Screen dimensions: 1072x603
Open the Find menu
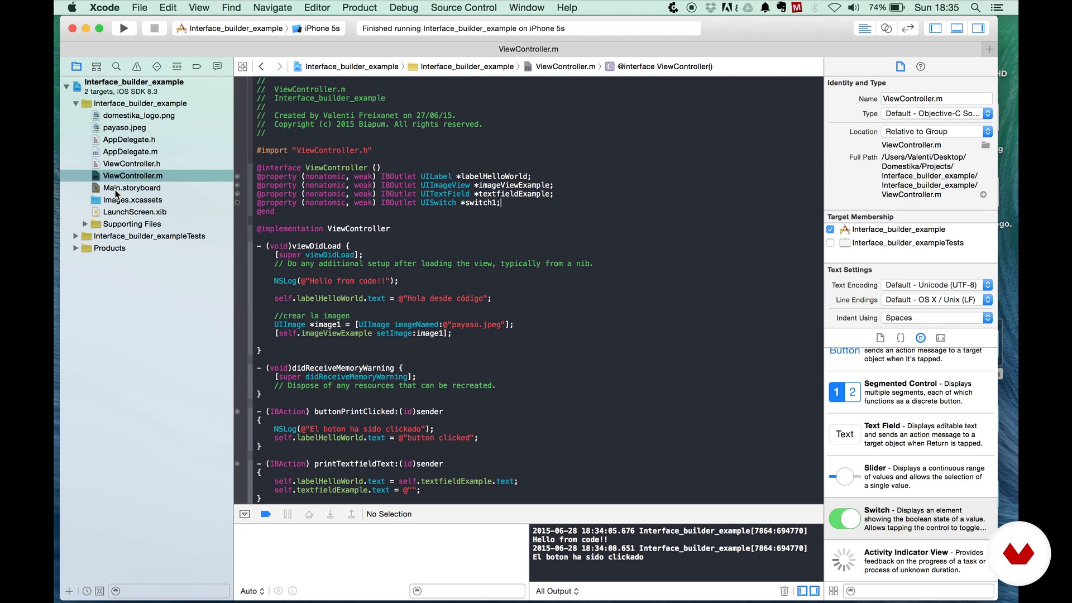[231, 8]
